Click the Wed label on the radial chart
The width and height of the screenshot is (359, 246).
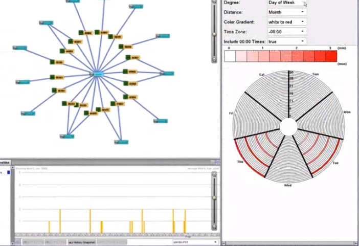click(288, 185)
